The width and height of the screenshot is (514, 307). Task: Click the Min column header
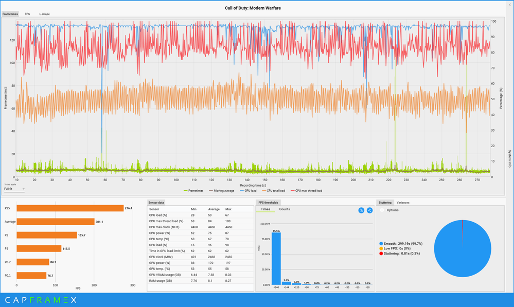tap(194, 209)
